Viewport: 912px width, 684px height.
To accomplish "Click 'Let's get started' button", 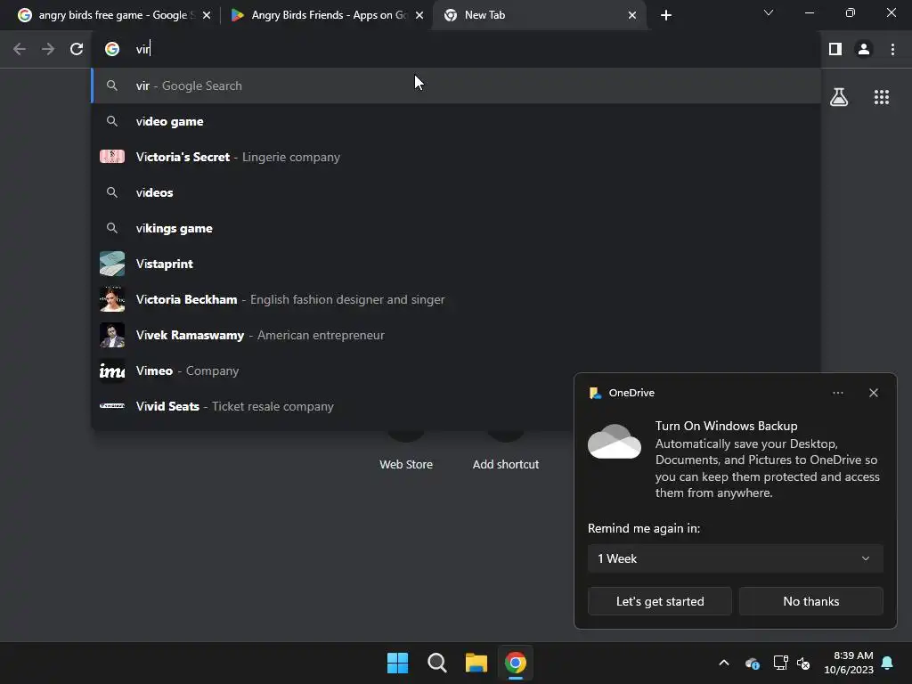I will [660, 601].
